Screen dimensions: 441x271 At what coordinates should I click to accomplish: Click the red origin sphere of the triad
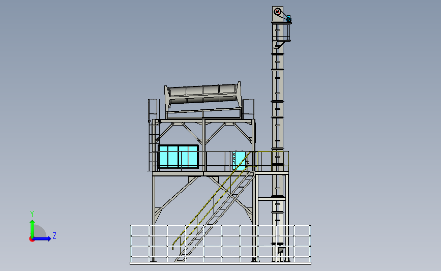(32, 239)
